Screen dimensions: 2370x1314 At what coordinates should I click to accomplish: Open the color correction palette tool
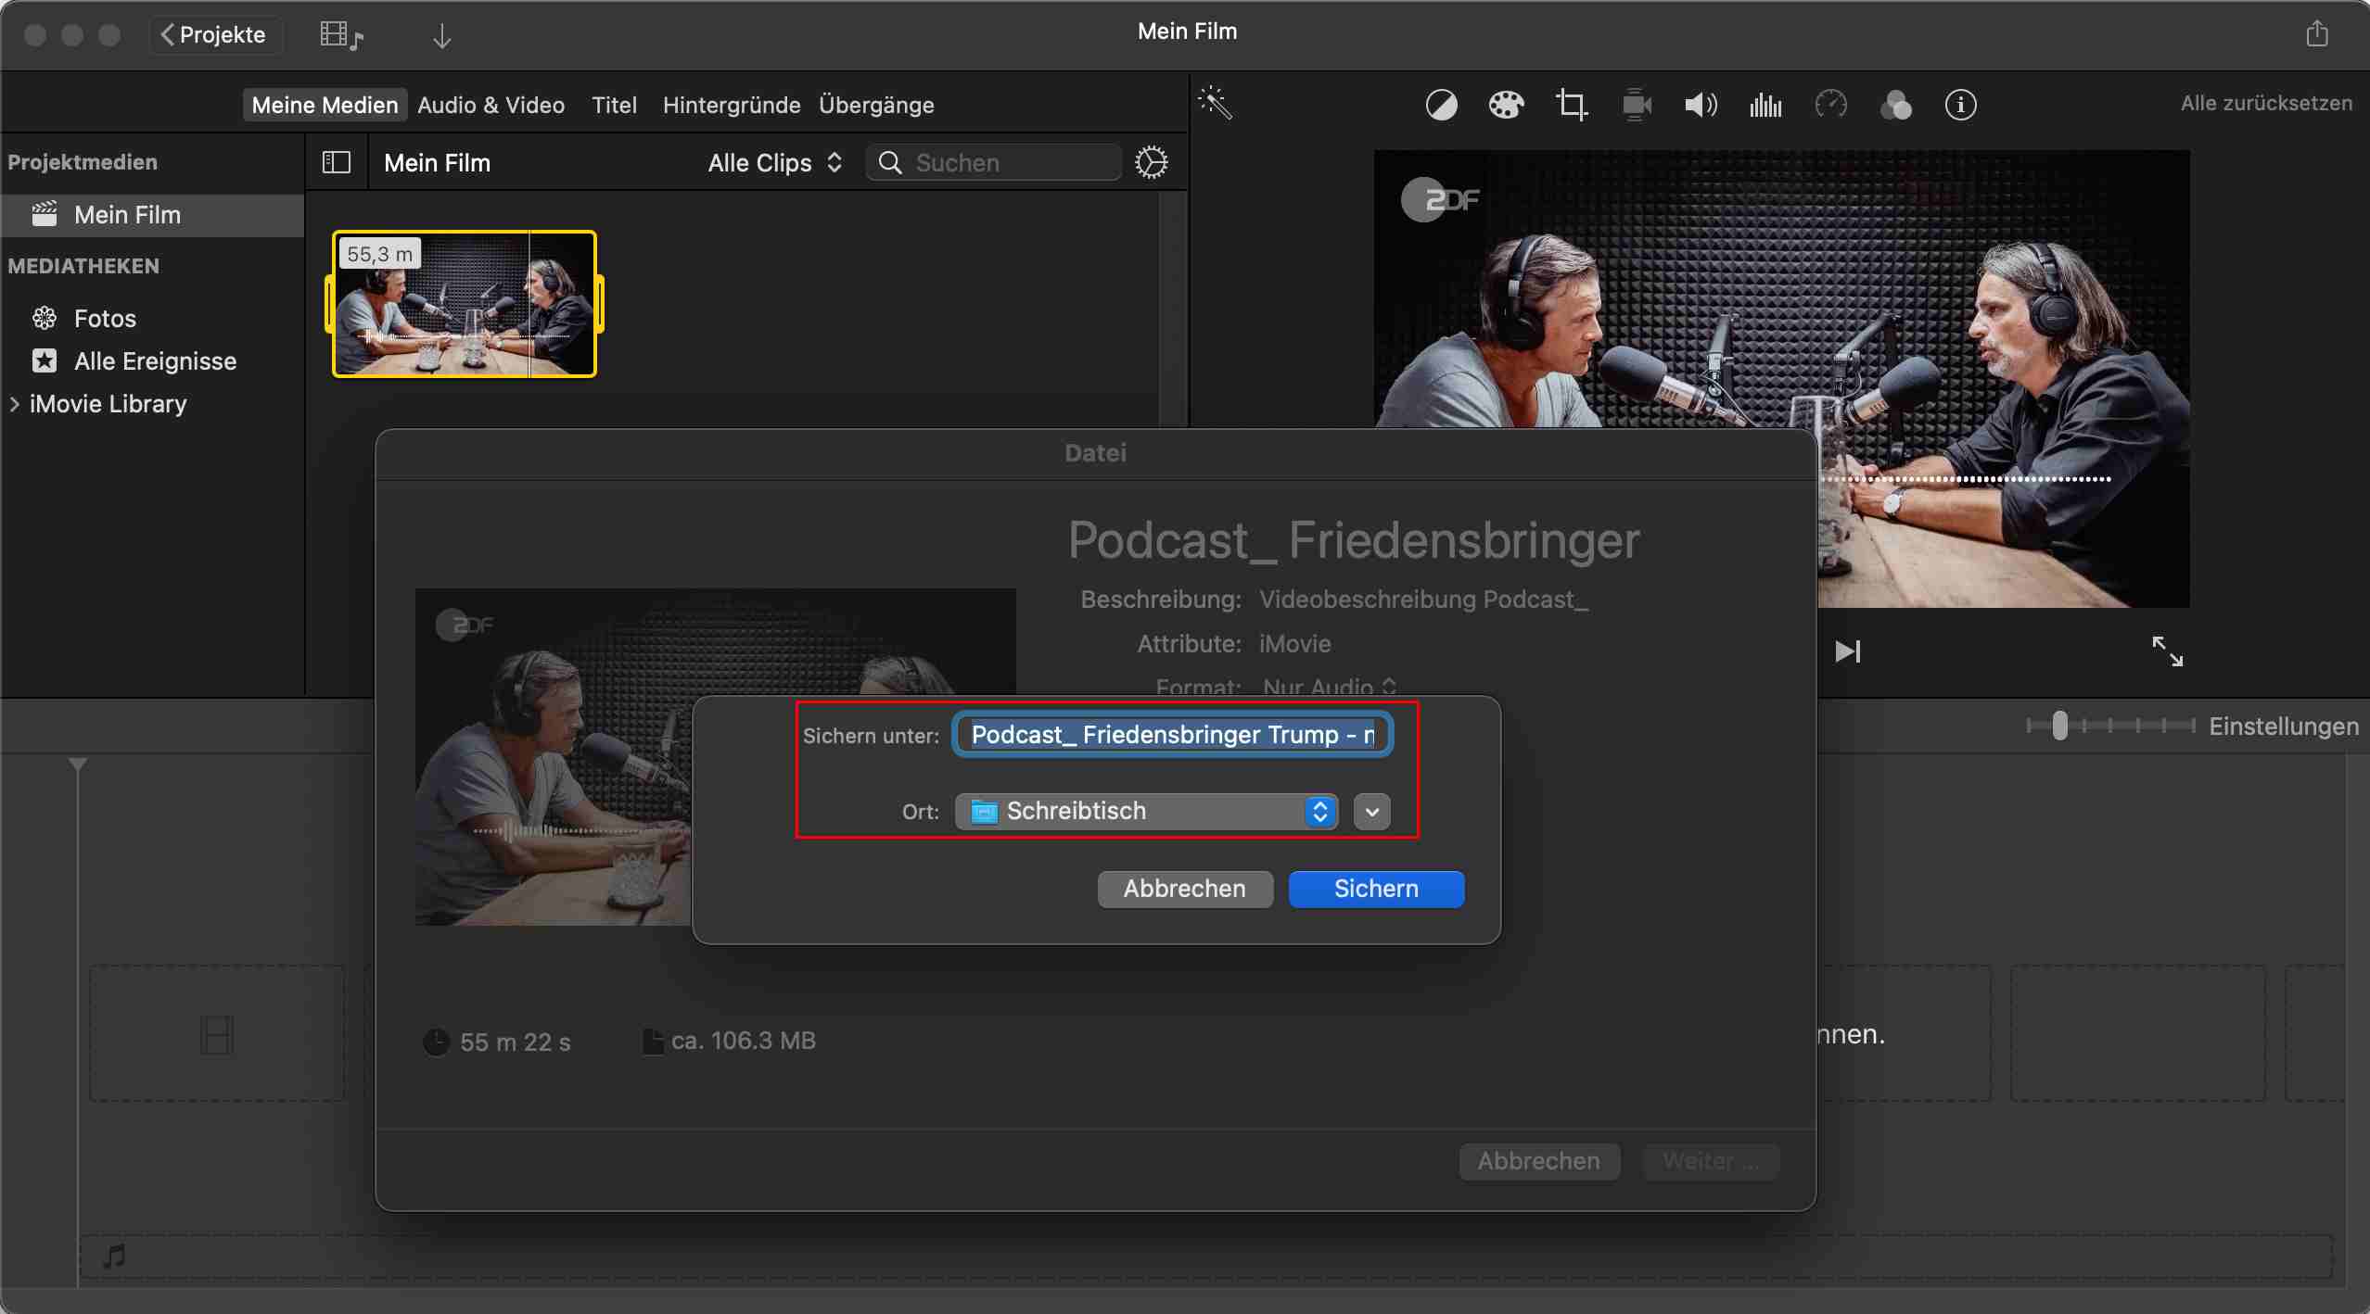(x=1506, y=105)
